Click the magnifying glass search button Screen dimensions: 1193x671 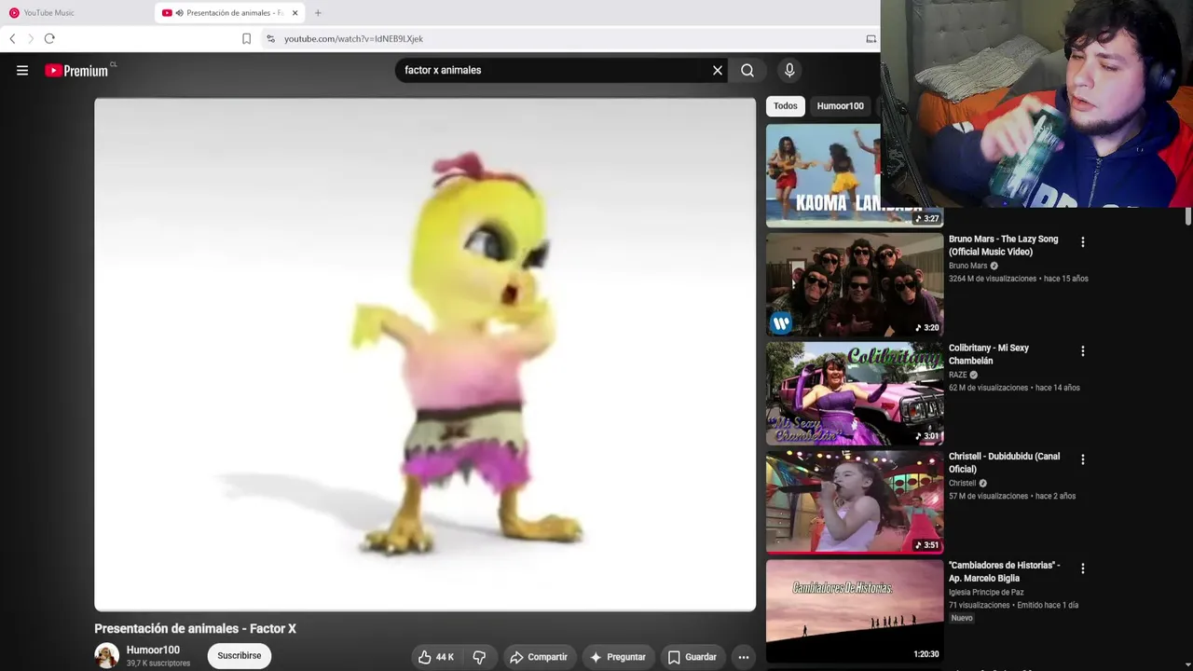[x=747, y=70]
